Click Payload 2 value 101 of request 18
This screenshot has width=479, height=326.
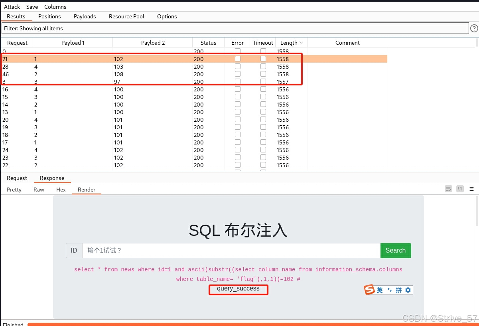pyautogui.click(x=118, y=134)
